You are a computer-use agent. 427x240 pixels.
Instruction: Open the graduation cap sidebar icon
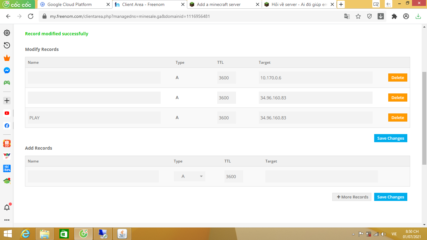coord(7,181)
